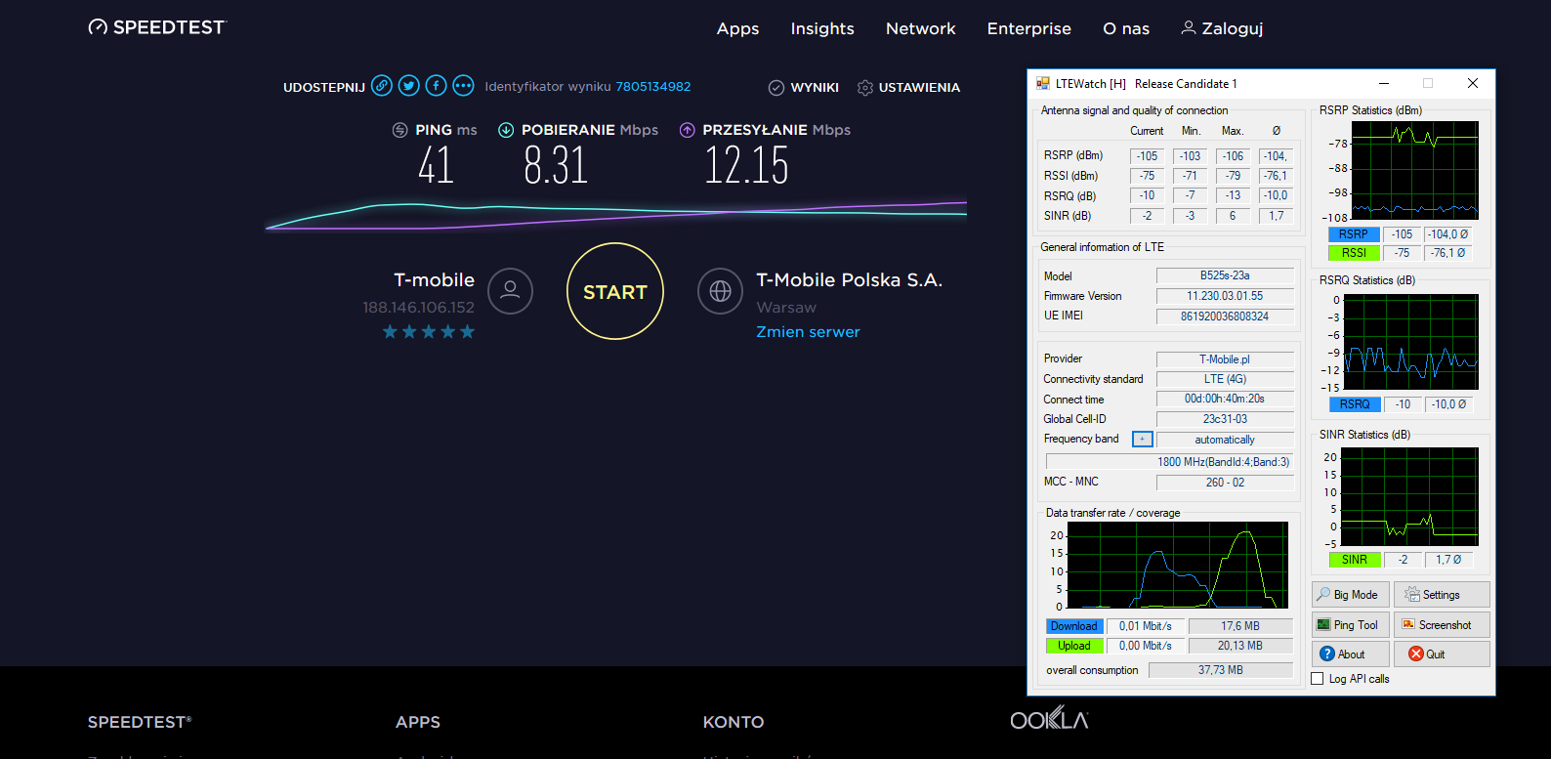
Task: Share result via link icon
Action: click(382, 86)
